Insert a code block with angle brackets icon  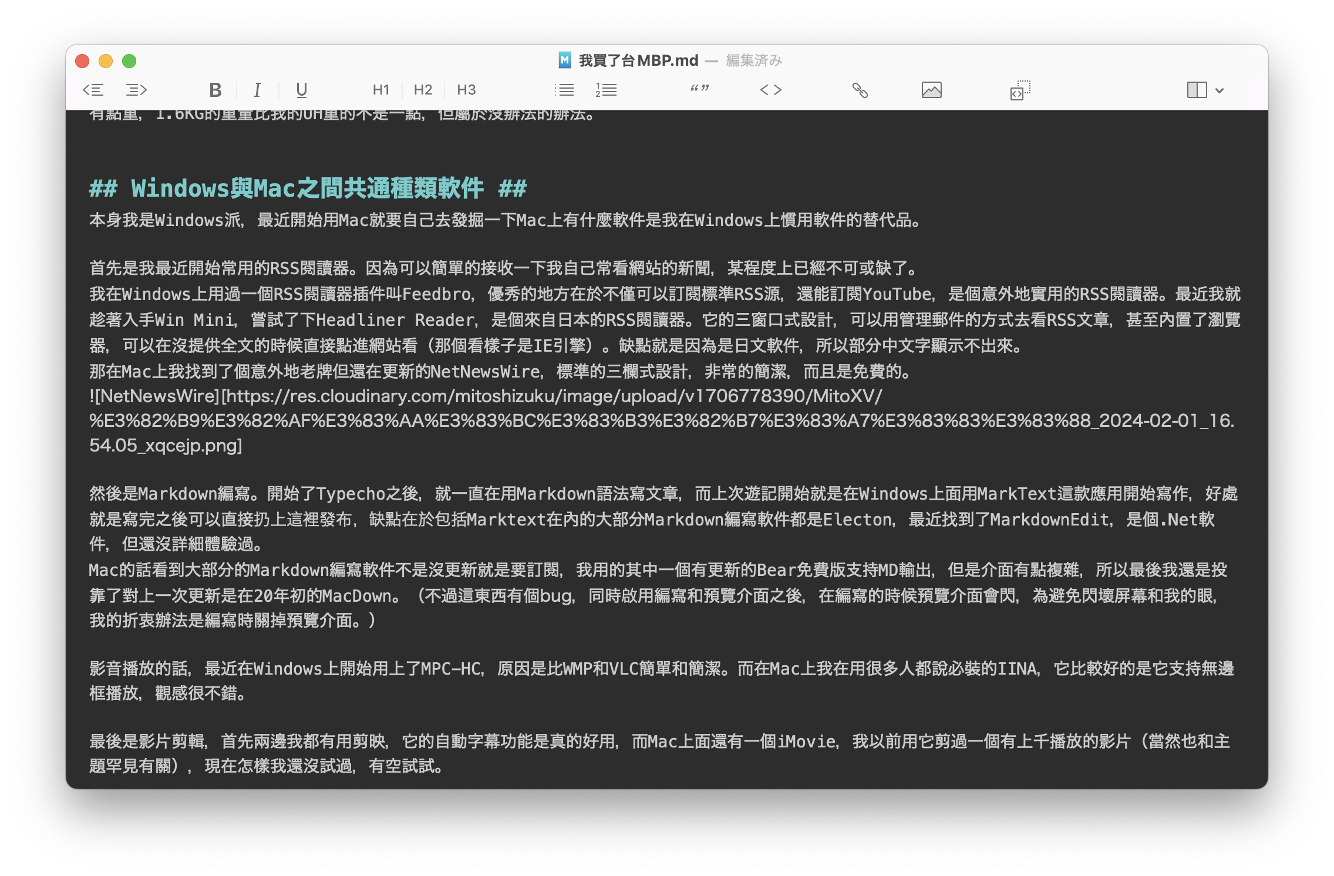(x=770, y=90)
